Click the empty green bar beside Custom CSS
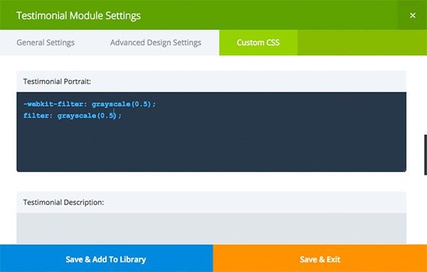 point(362,43)
